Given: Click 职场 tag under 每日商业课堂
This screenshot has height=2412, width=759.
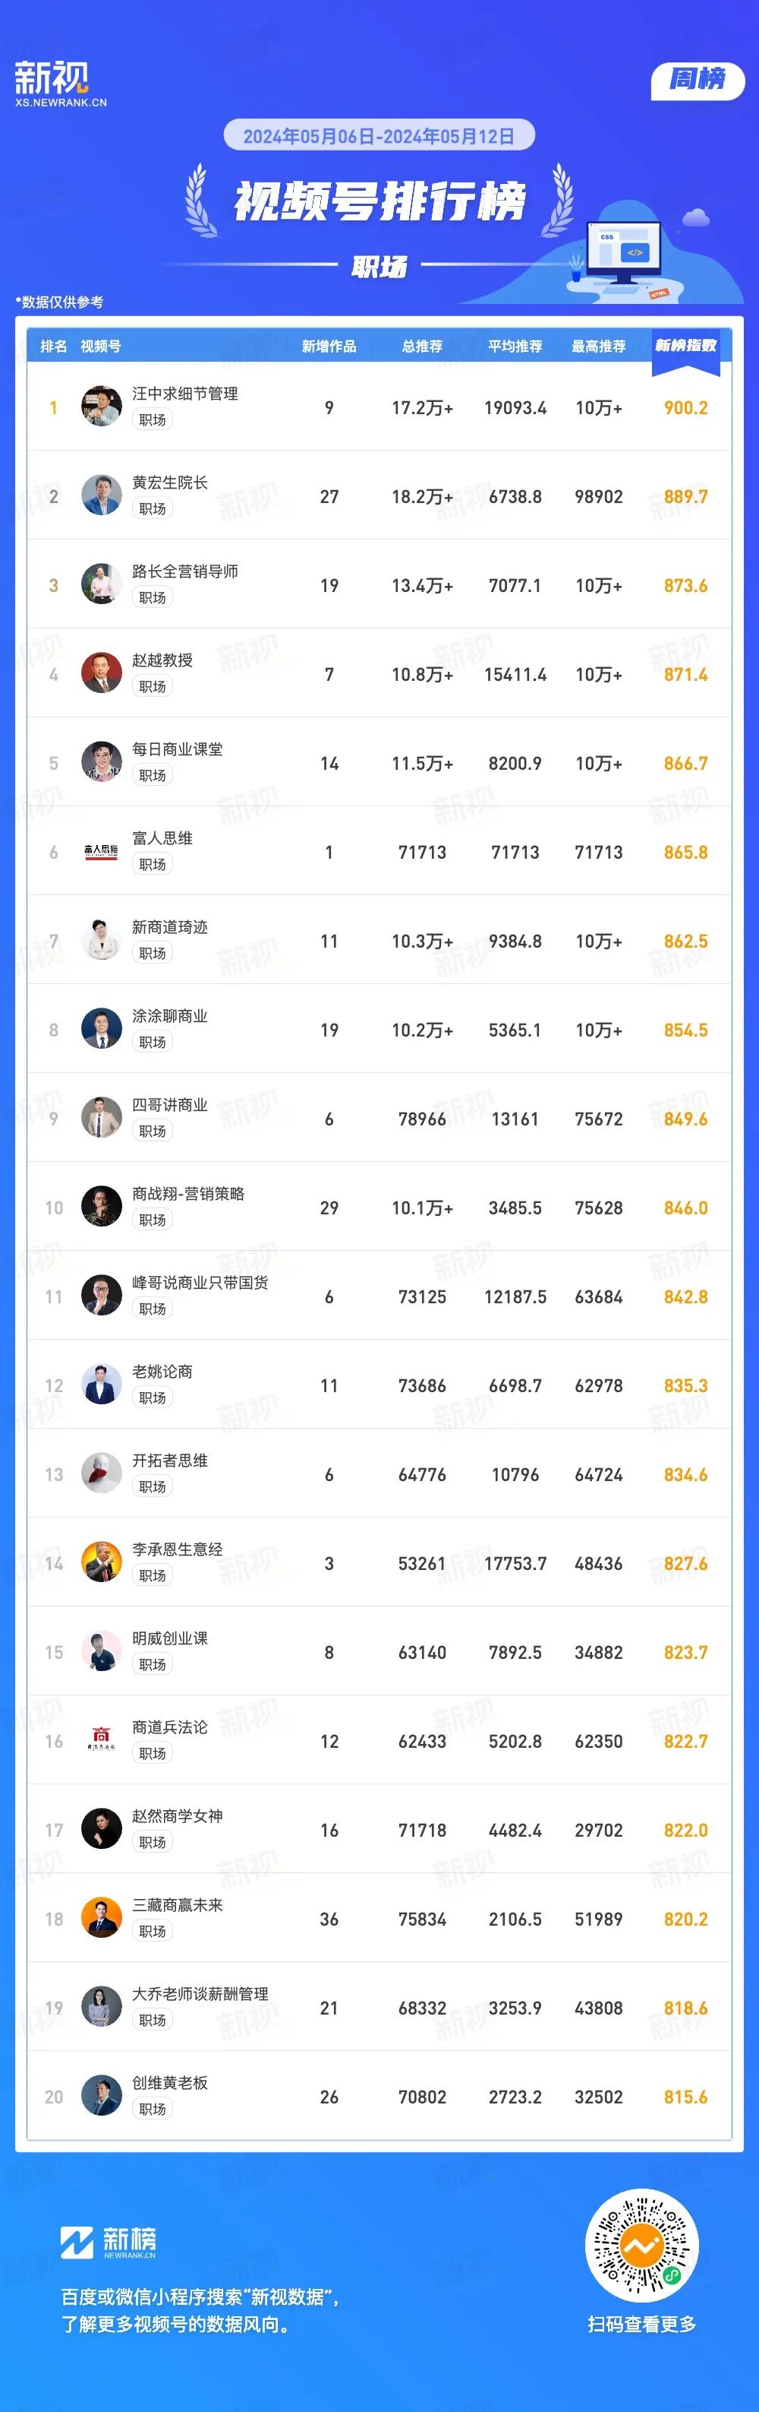Looking at the screenshot, I should [153, 775].
